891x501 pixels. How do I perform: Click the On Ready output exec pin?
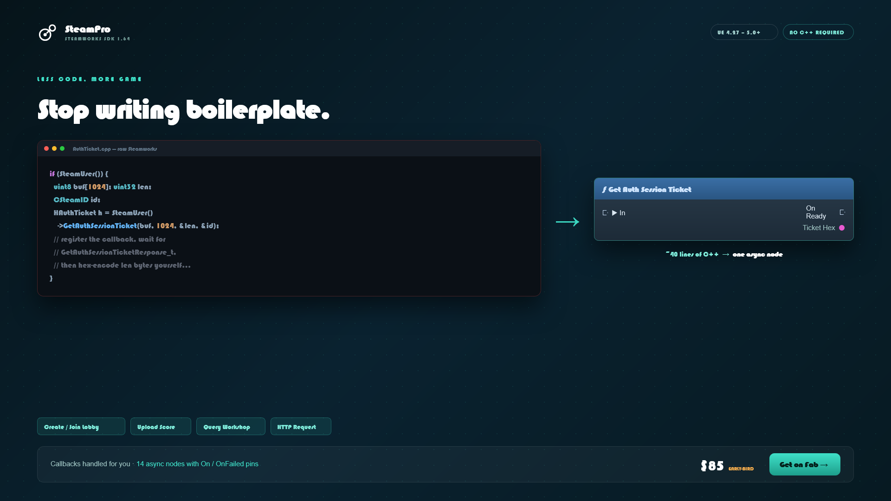[x=842, y=212]
